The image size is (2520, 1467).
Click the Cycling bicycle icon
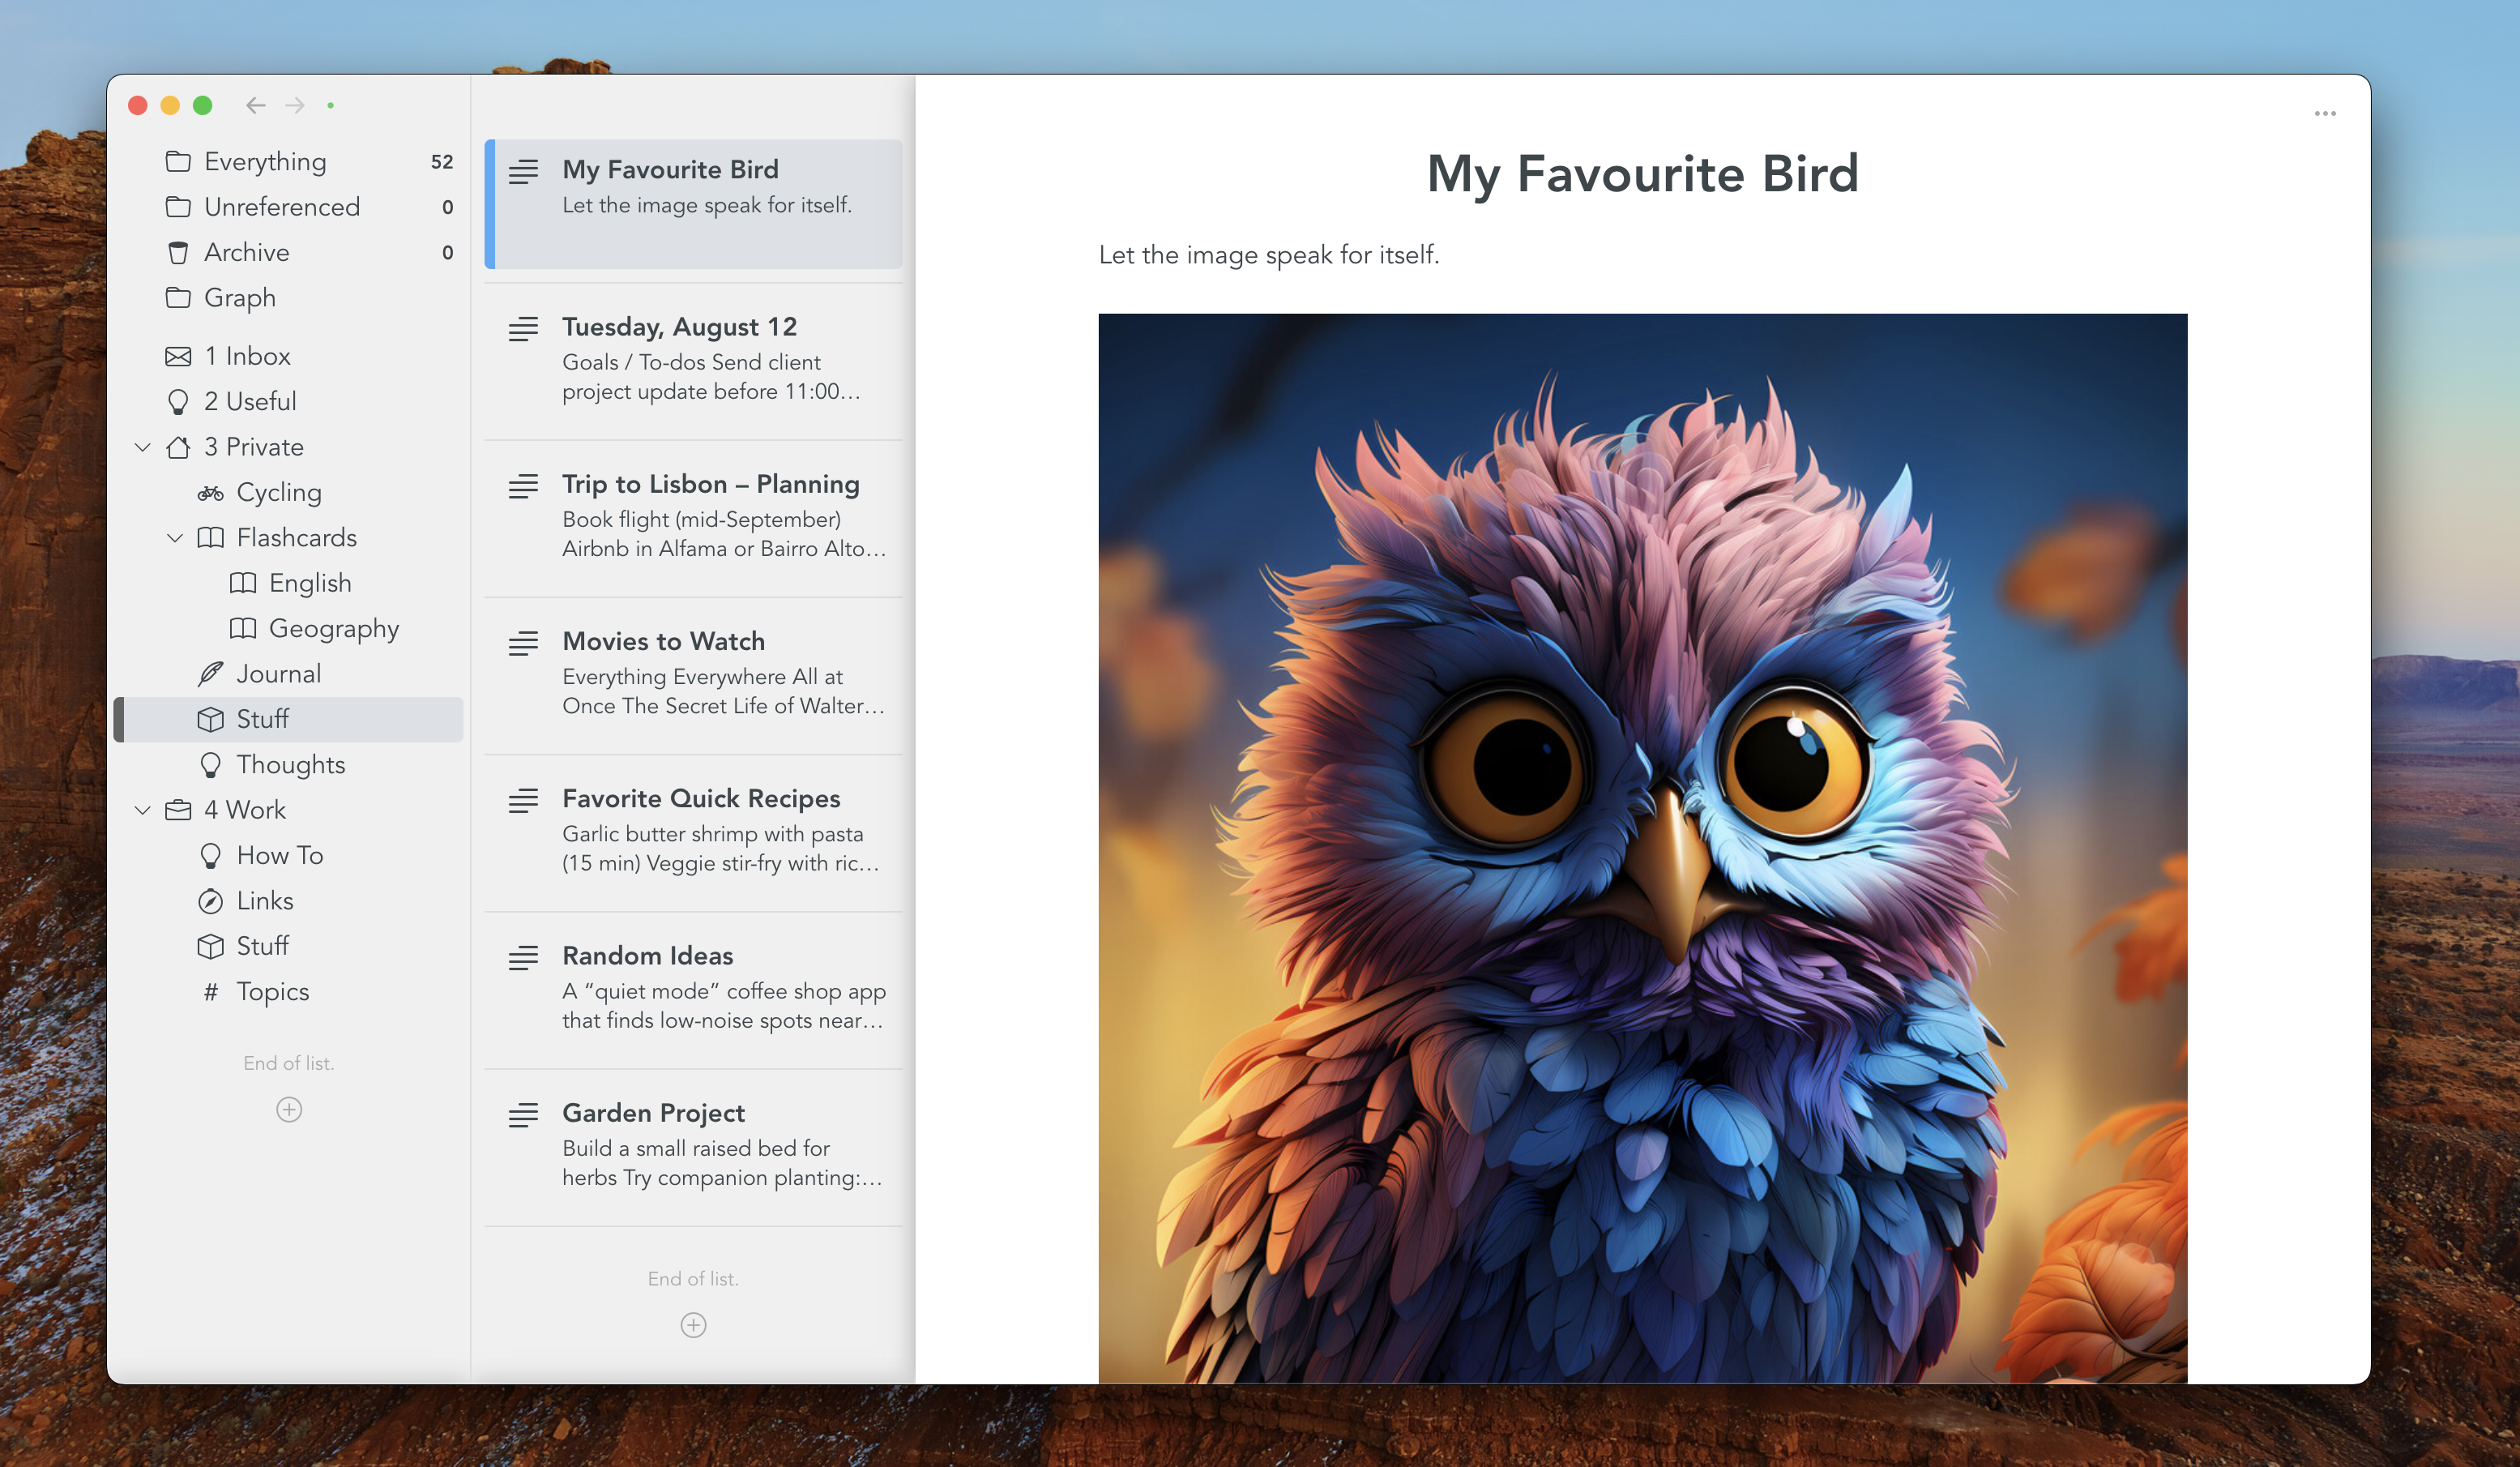click(210, 493)
